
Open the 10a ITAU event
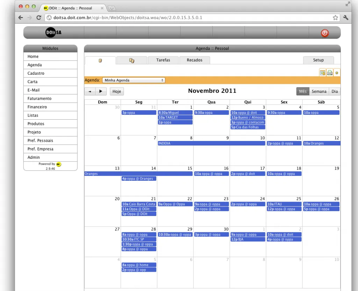click(x=284, y=204)
